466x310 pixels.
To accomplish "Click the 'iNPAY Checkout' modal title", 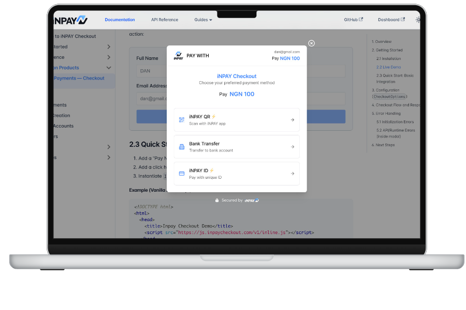I will [237, 76].
